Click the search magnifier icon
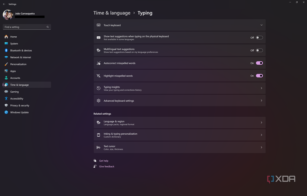 tap(48, 27)
